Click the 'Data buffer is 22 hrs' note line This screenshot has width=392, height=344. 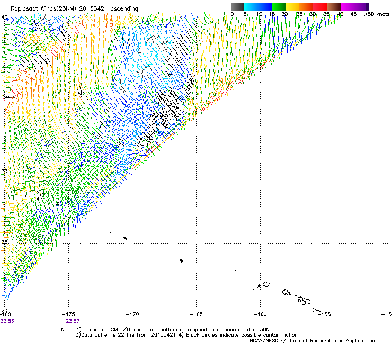[x=186, y=335]
